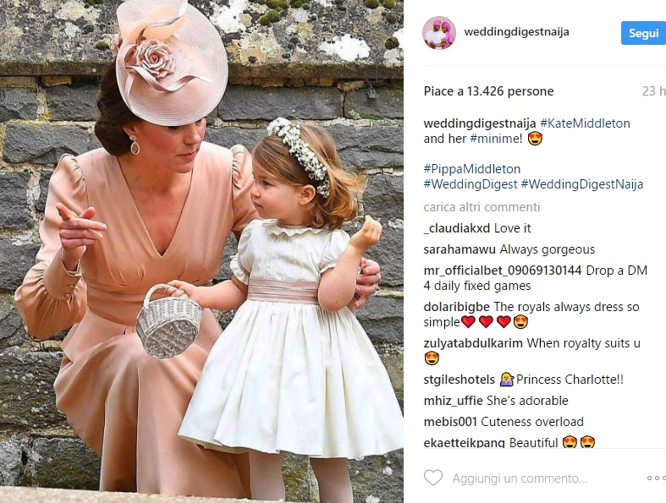
Task: Open the 23 h post timestamp
Action: point(653,91)
